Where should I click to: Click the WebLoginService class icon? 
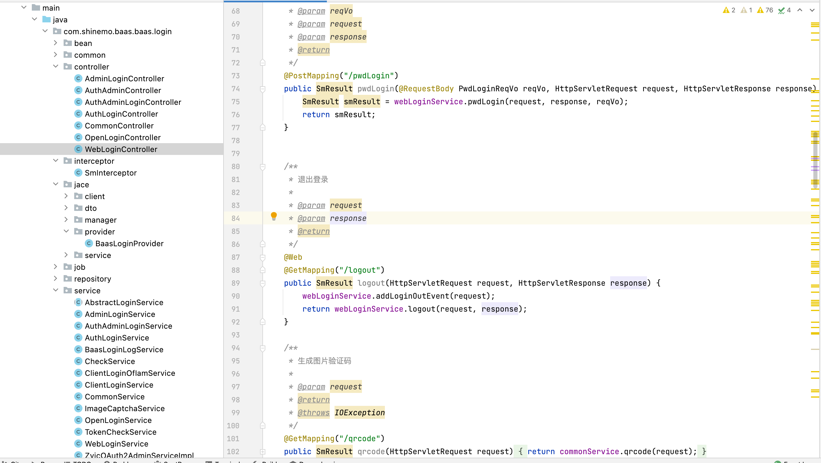(78, 443)
